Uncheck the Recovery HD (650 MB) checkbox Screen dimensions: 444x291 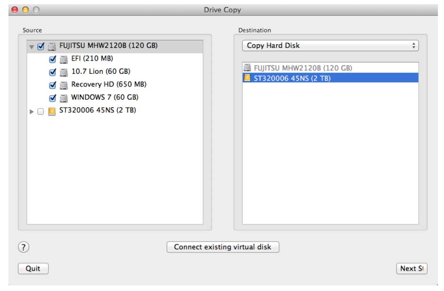click(53, 85)
